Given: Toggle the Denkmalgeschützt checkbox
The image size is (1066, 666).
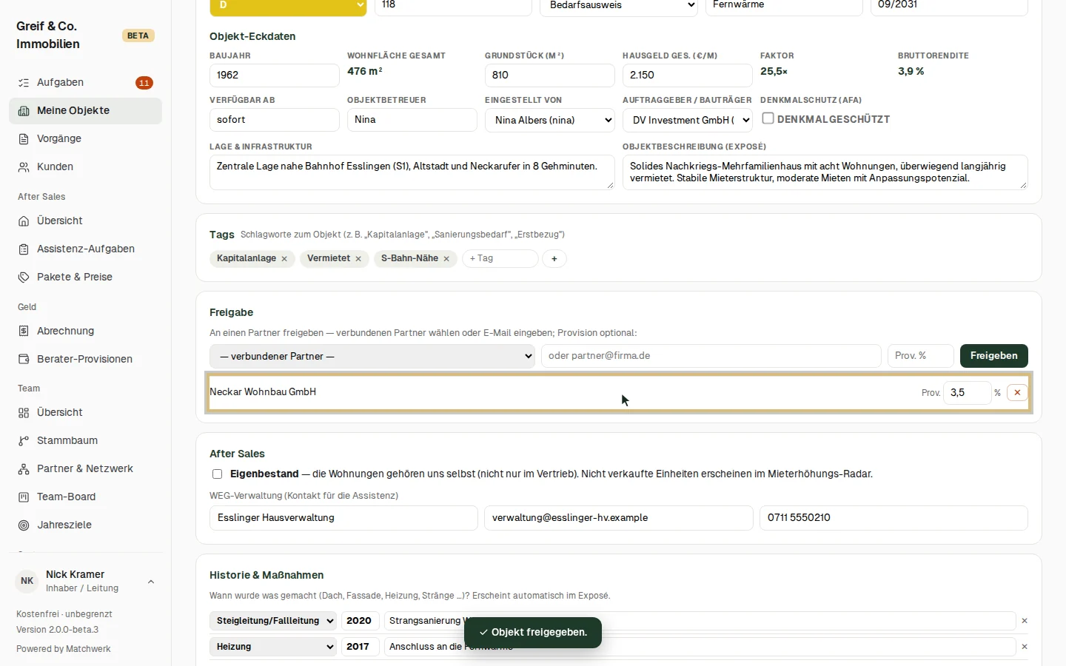Looking at the screenshot, I should [x=768, y=118].
